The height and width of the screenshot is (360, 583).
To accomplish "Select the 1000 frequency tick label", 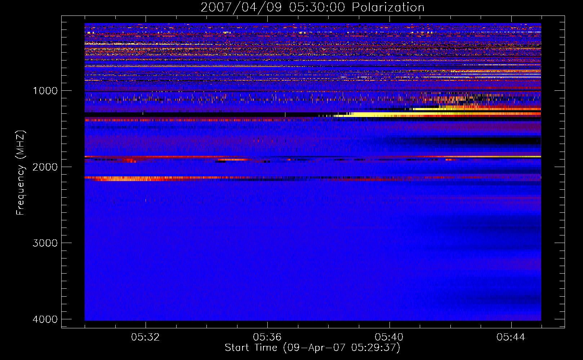I will pos(45,91).
